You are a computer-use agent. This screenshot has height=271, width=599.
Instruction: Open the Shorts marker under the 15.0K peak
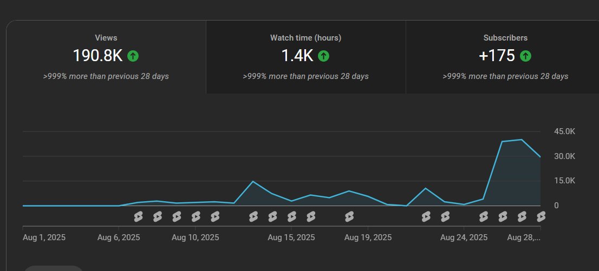pyautogui.click(x=253, y=217)
